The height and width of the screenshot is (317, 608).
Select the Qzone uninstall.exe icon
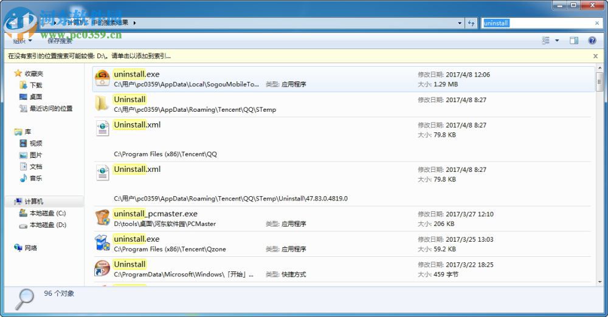point(102,243)
